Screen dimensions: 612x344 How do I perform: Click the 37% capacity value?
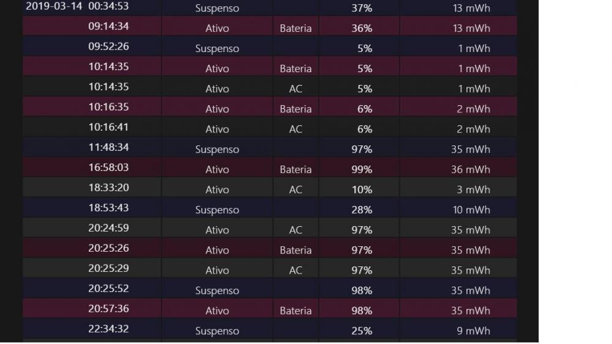(362, 9)
